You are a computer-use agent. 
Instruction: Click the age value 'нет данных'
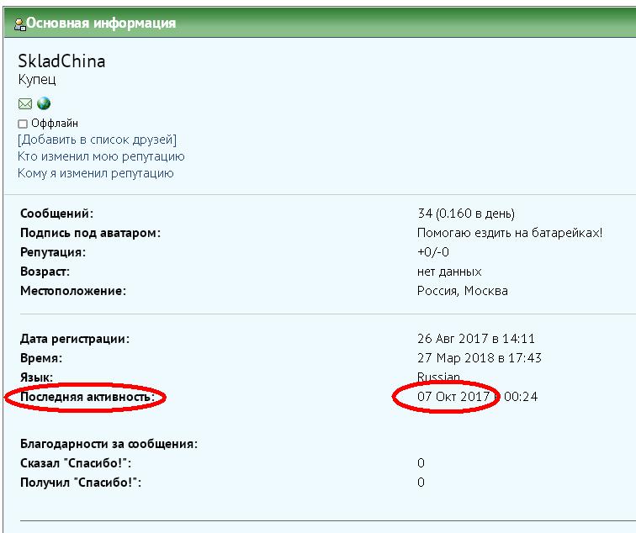pyautogui.click(x=449, y=272)
